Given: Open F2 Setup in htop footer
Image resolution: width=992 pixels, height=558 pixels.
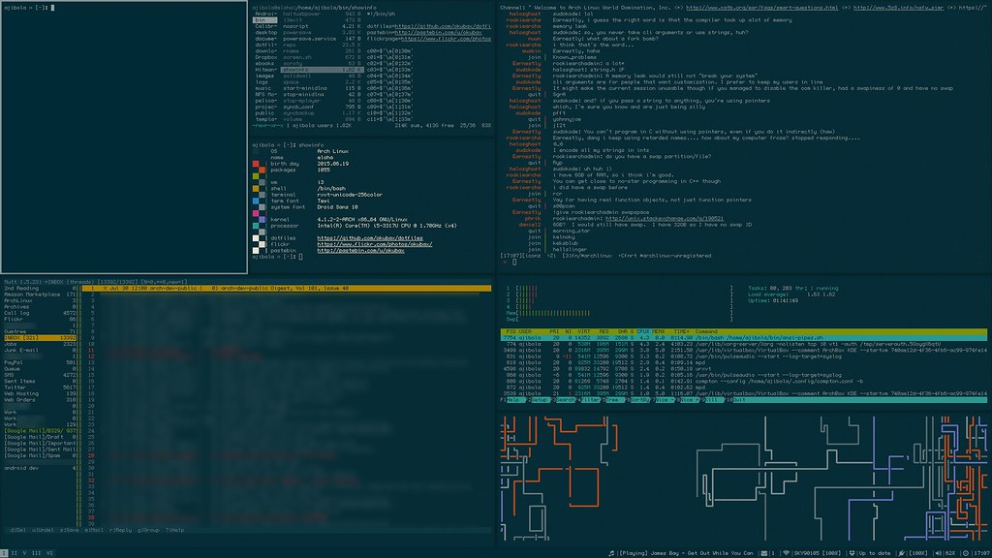Looking at the screenshot, I should pyautogui.click(x=538, y=400).
